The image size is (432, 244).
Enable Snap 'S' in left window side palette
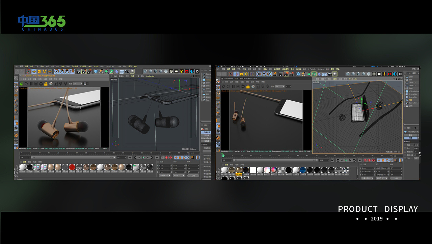(x=16, y=128)
